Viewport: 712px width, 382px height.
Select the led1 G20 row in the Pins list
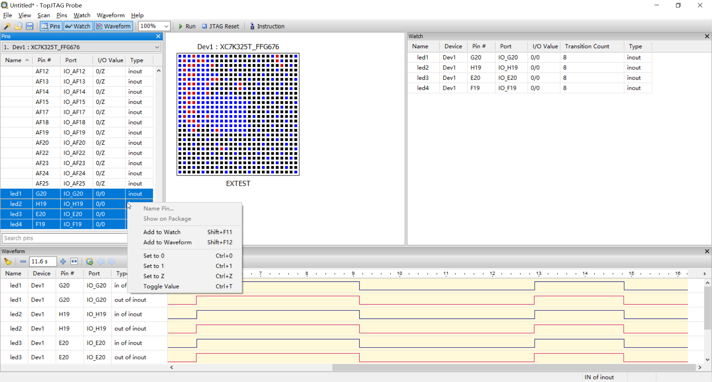click(77, 194)
